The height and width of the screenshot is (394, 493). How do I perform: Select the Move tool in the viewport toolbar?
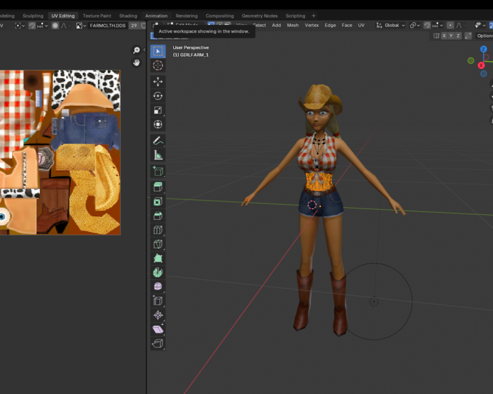(x=158, y=81)
